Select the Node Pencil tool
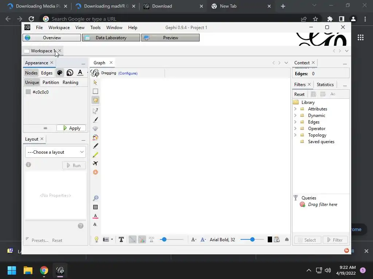Viewport: 373px width, 279px height. point(95,146)
